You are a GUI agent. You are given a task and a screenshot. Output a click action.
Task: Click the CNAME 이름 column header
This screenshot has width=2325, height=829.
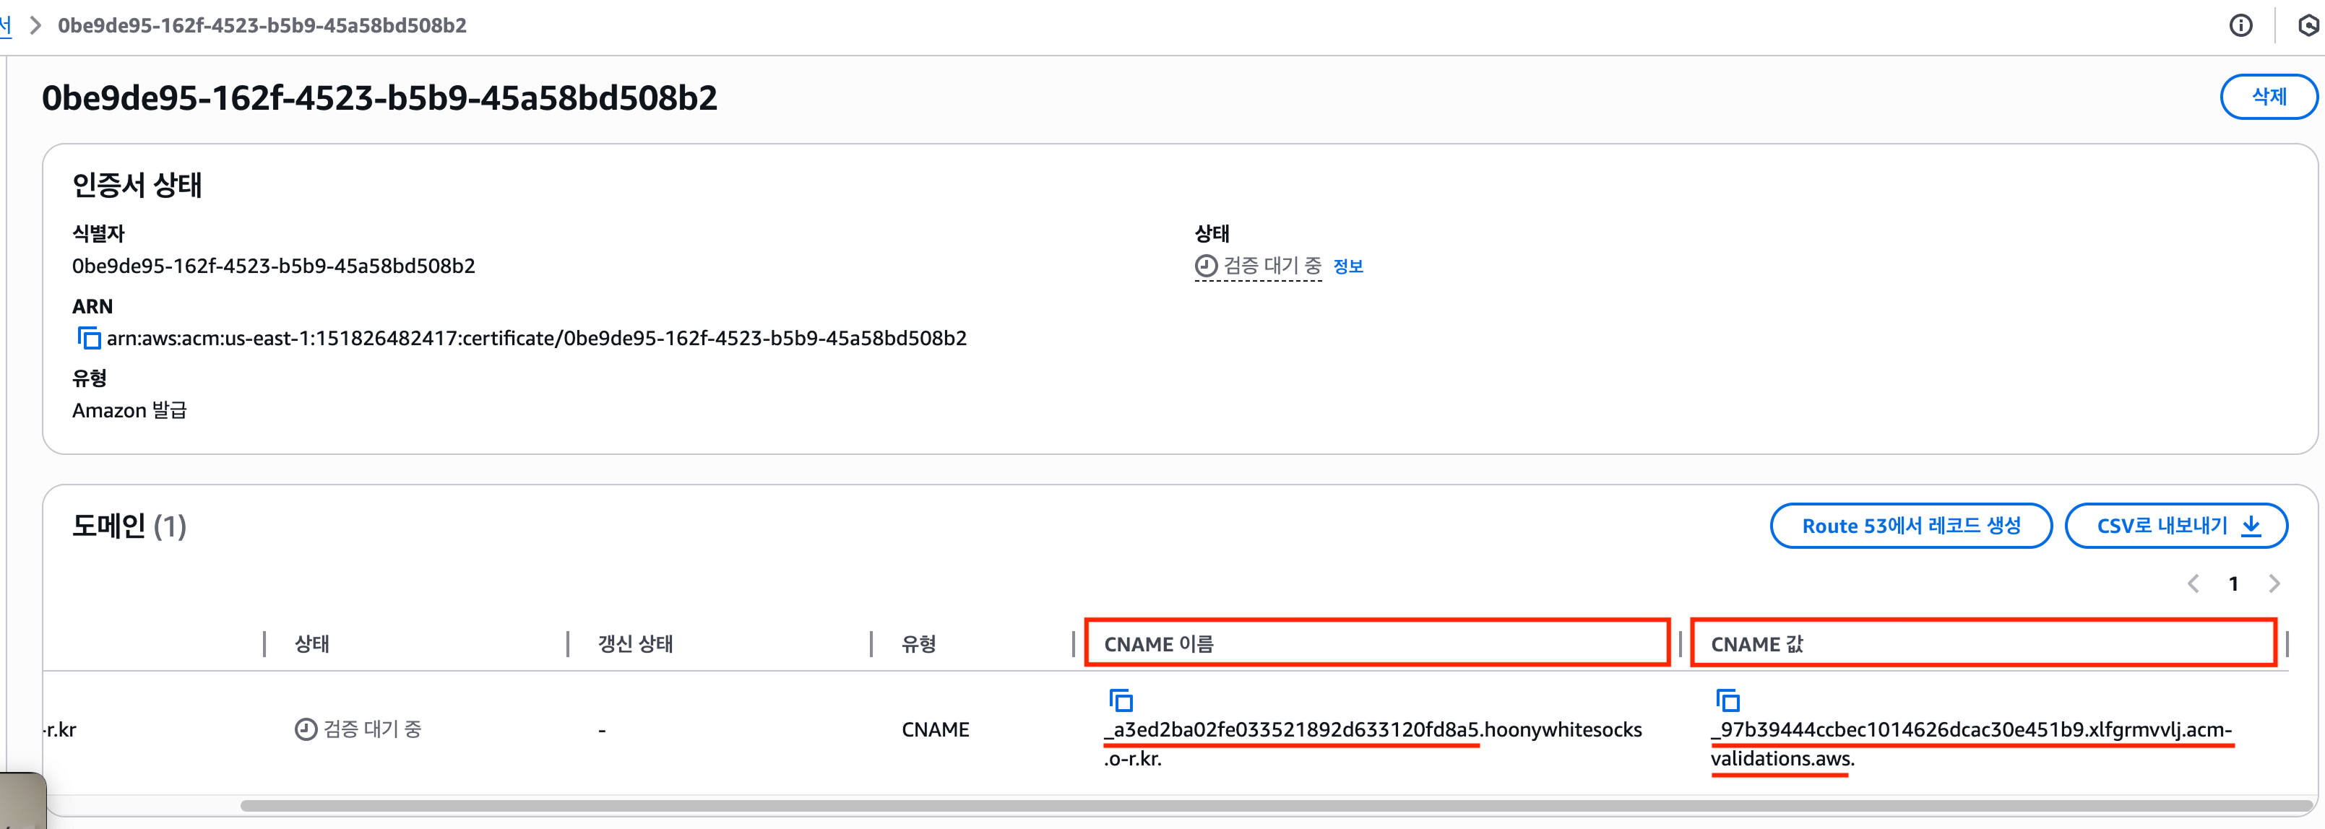[1159, 644]
